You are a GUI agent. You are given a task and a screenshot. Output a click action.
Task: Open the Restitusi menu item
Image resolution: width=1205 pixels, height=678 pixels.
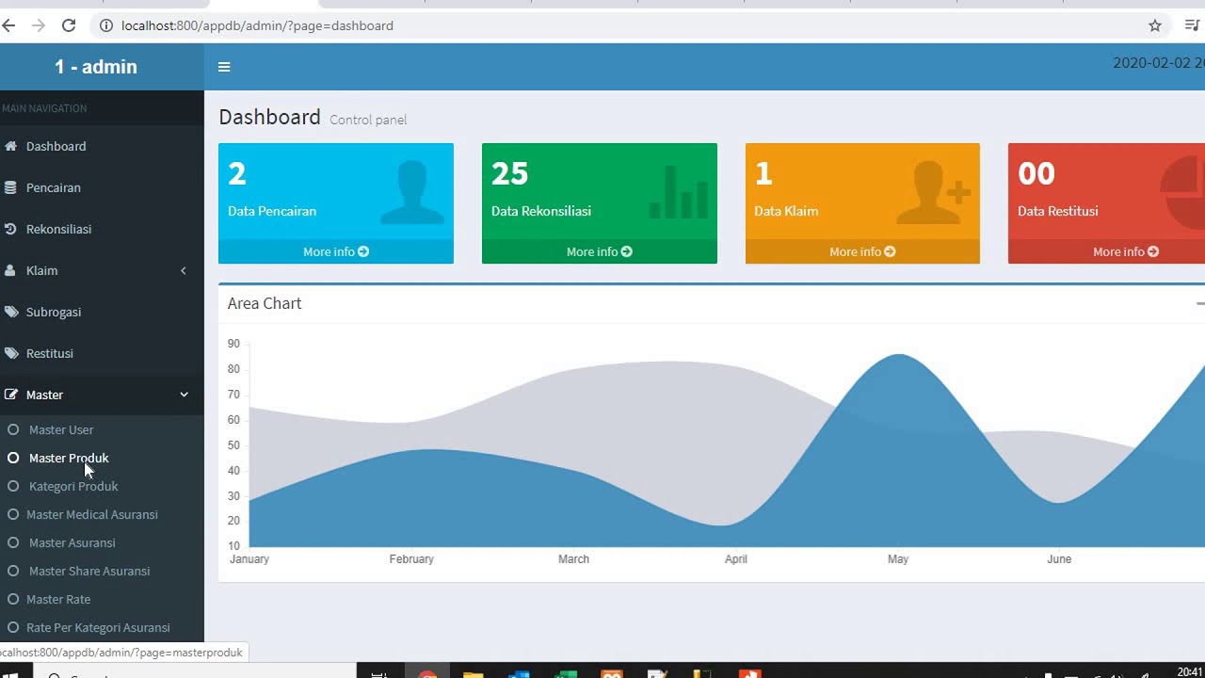102,353
